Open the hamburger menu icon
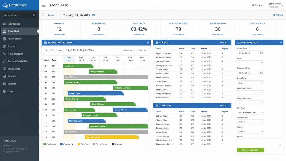Screen dimensions: 286x161 [x=43, y=5]
